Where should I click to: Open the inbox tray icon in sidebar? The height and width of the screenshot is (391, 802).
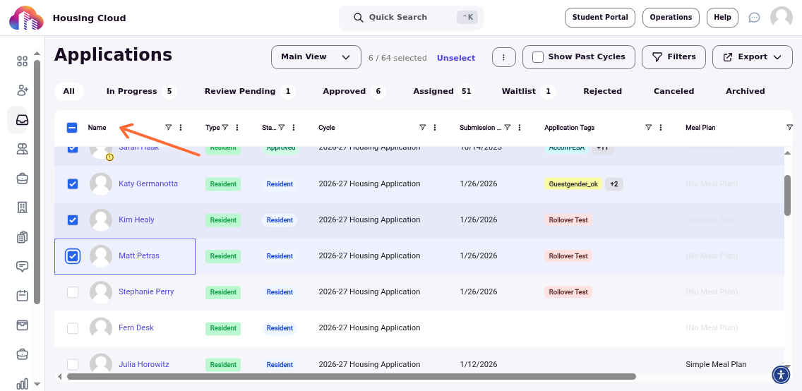pyautogui.click(x=22, y=119)
